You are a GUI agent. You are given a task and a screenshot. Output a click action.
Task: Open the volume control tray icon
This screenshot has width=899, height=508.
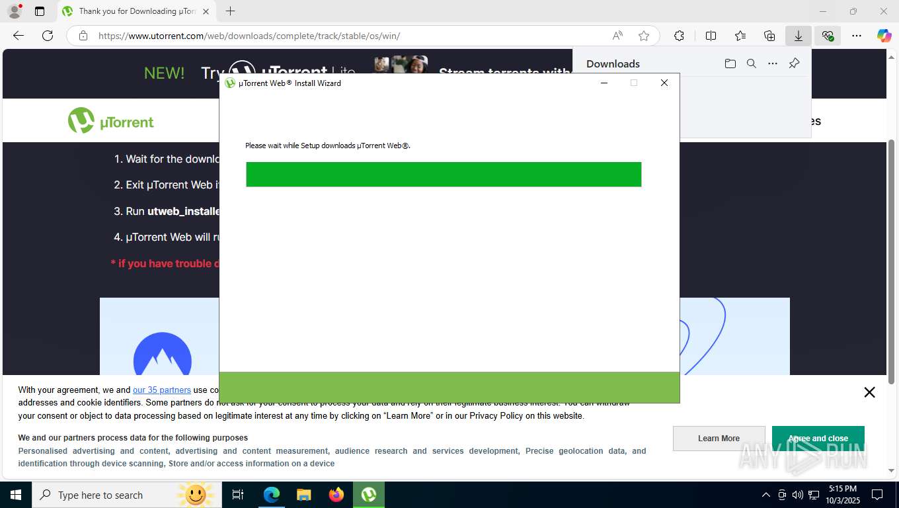coord(798,495)
